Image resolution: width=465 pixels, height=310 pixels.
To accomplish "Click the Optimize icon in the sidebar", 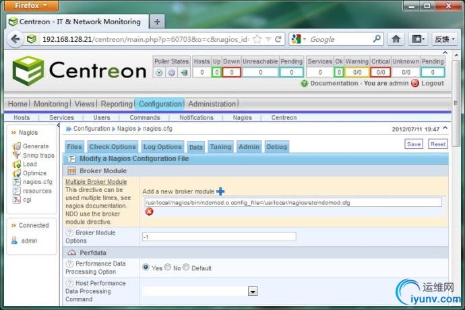I will [x=16, y=173].
